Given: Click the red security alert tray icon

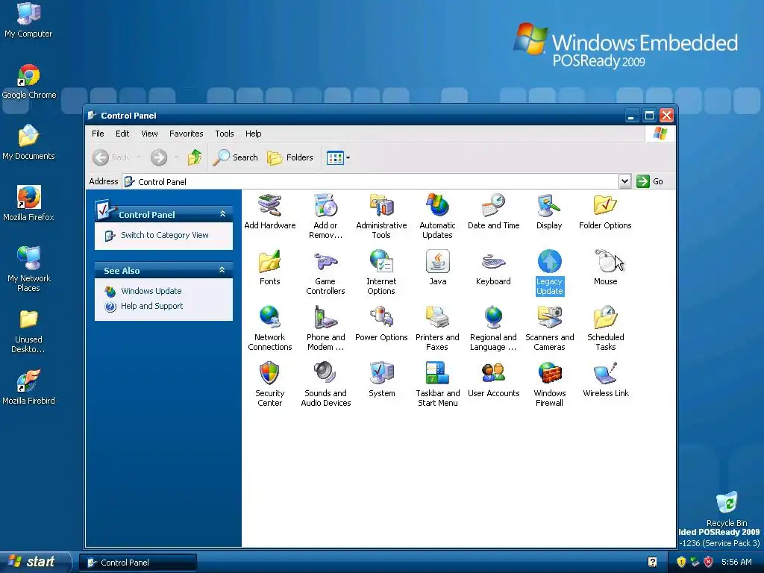Looking at the screenshot, I should point(709,562).
